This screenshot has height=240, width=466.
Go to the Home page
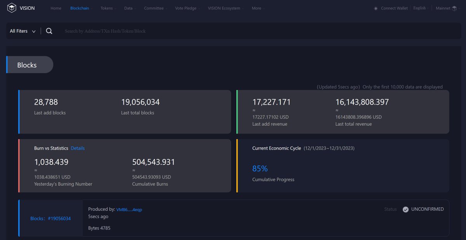point(56,8)
